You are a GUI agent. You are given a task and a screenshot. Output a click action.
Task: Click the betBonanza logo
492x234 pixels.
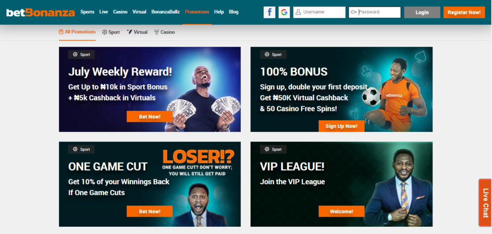coord(40,12)
